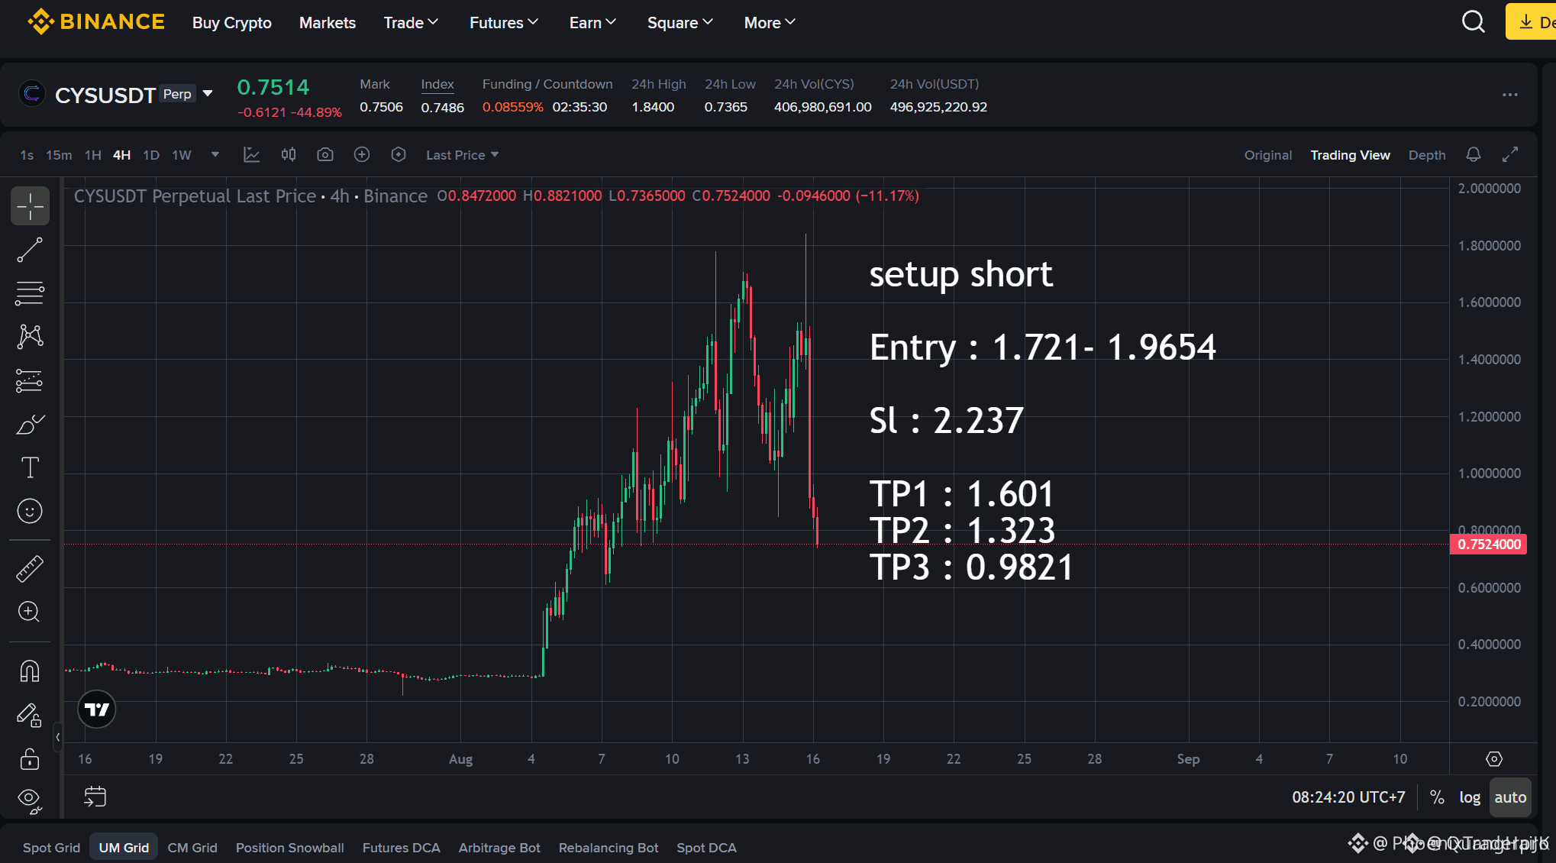Image resolution: width=1556 pixels, height=863 pixels.
Task: Open the technical indicators icon
Action: [x=252, y=155]
